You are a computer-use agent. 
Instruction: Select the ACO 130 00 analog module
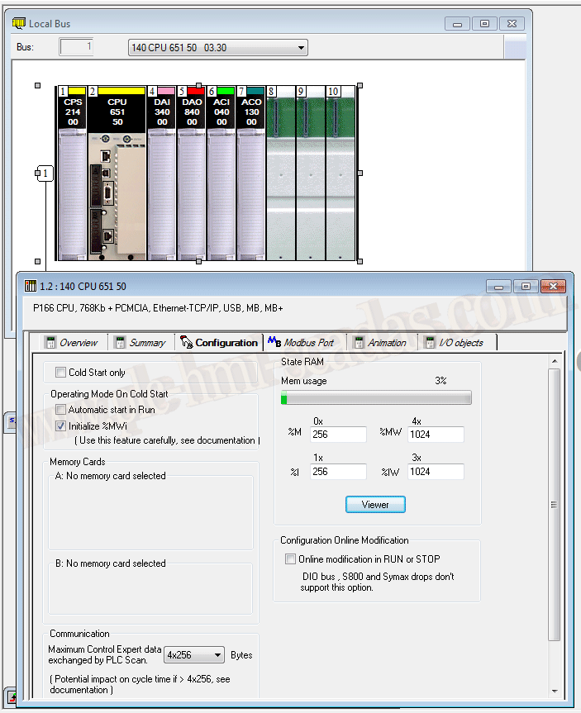[250, 173]
